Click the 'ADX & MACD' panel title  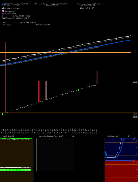point(9,136)
